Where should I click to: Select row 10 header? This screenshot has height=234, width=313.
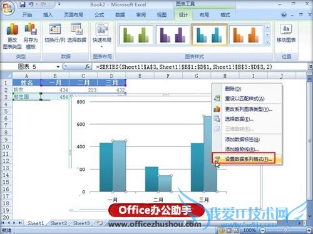[x=6, y=146]
